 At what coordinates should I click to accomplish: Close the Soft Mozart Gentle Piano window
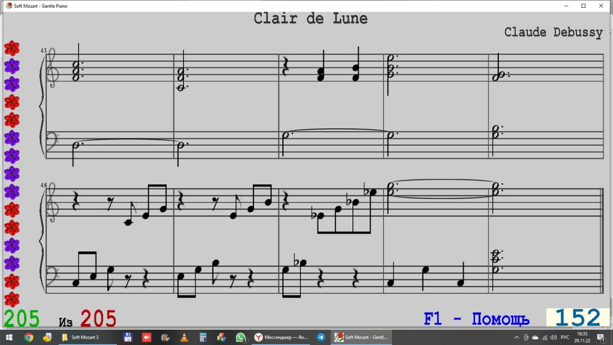coord(601,6)
